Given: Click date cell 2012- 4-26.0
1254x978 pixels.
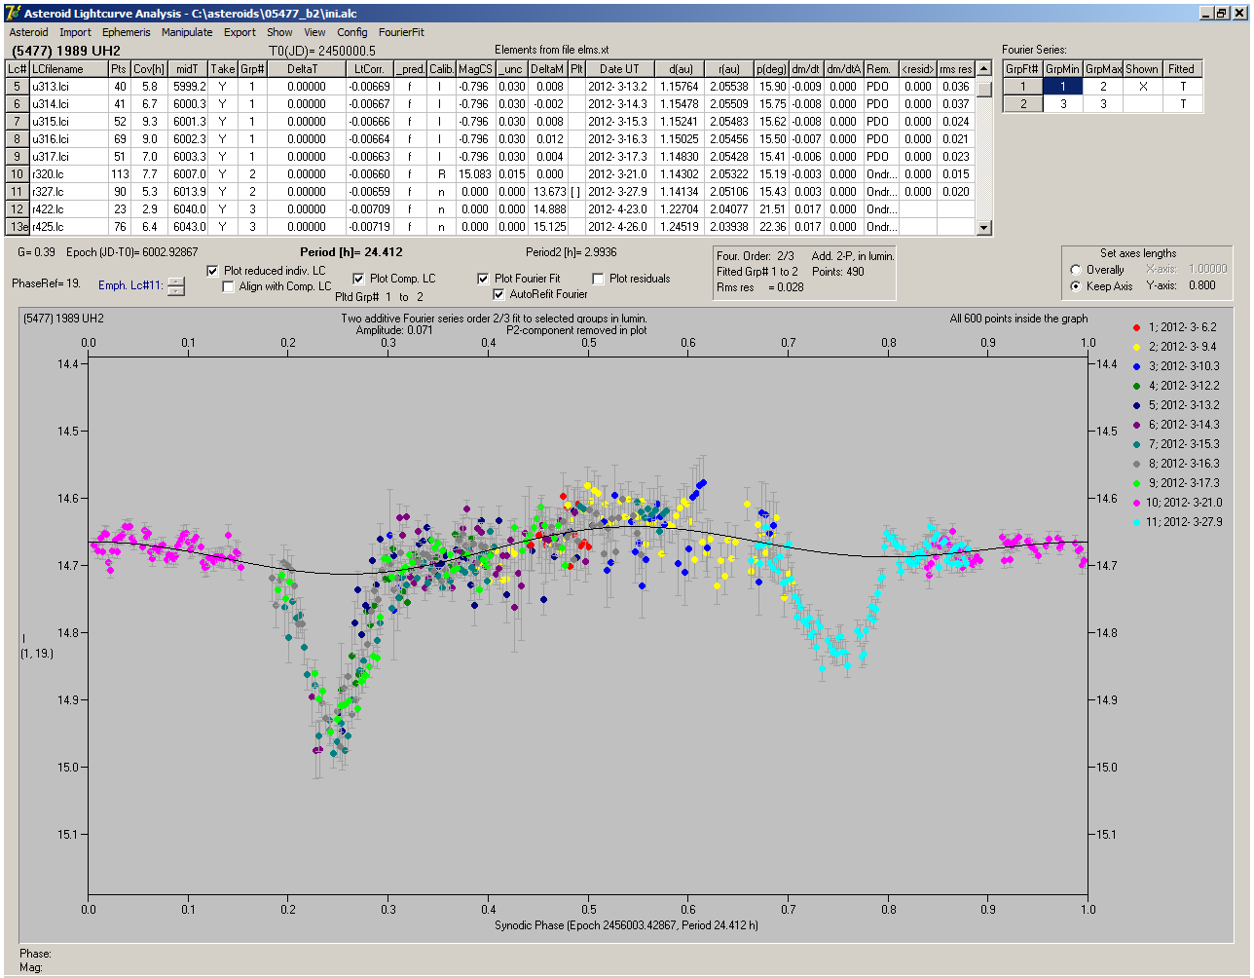Looking at the screenshot, I should point(619,227).
